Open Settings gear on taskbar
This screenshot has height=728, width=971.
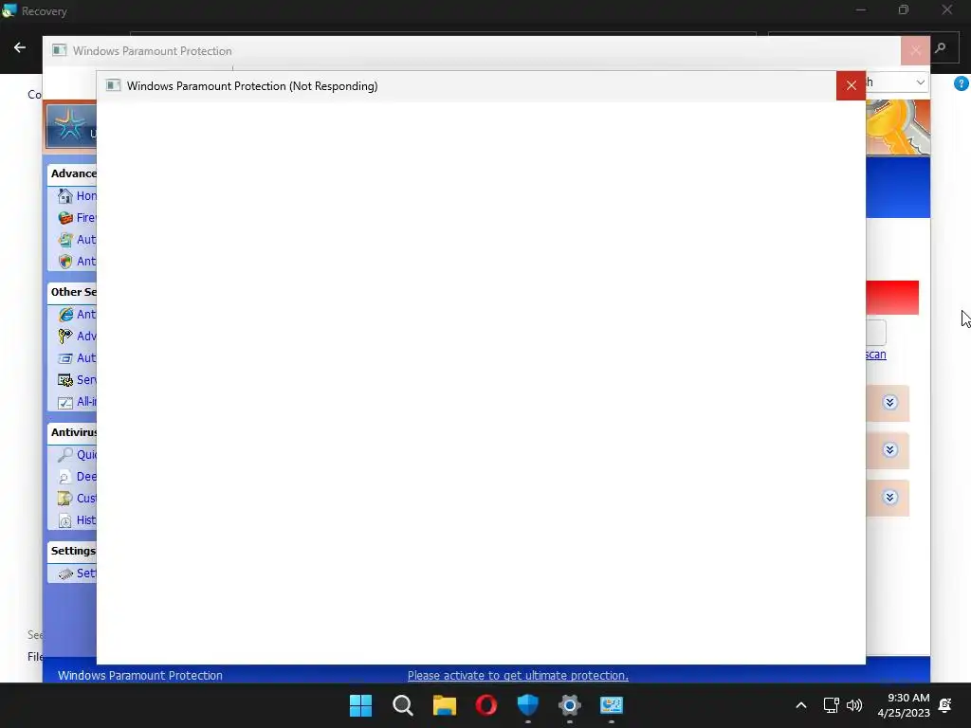pos(570,705)
